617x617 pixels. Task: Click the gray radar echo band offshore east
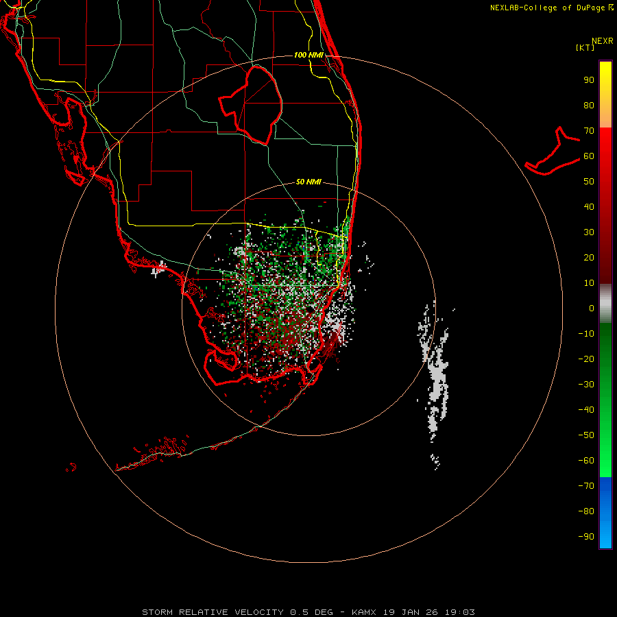(437, 378)
